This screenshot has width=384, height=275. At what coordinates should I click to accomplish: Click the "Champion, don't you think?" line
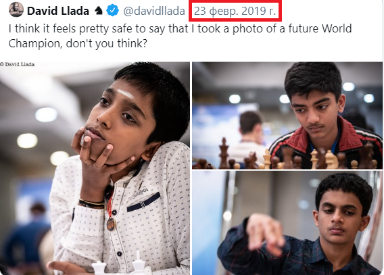tap(78, 43)
